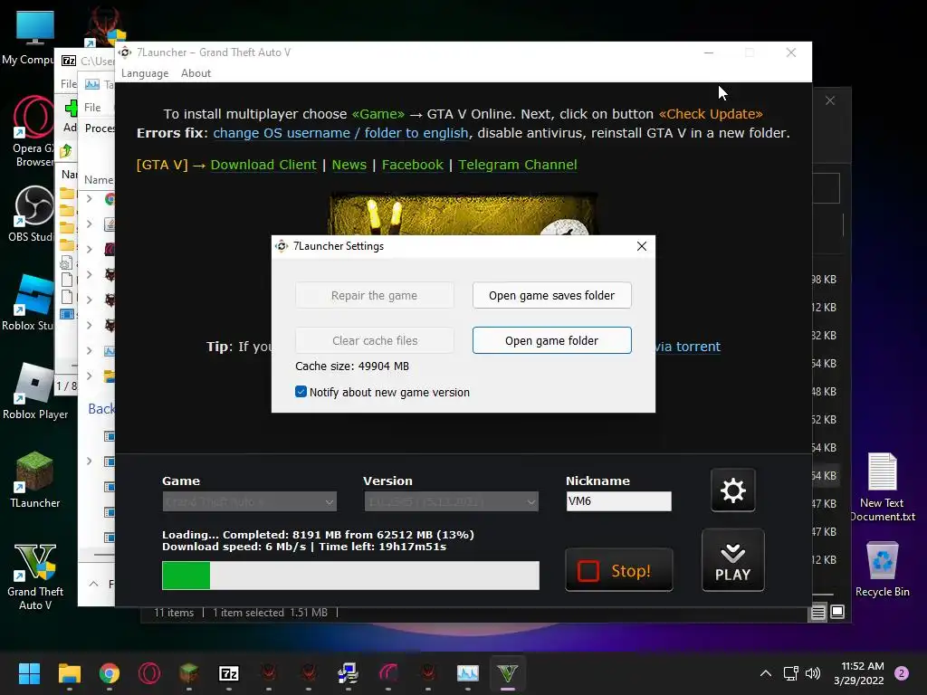Viewport: 927px width, 695px height.
Task: Click the GTA V launcher taskbar icon
Action: [507, 673]
